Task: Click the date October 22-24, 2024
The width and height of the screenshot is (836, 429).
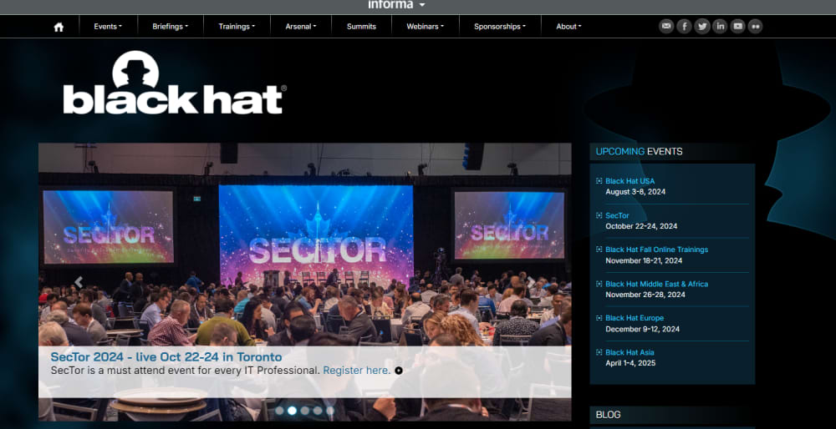Action: pos(641,226)
